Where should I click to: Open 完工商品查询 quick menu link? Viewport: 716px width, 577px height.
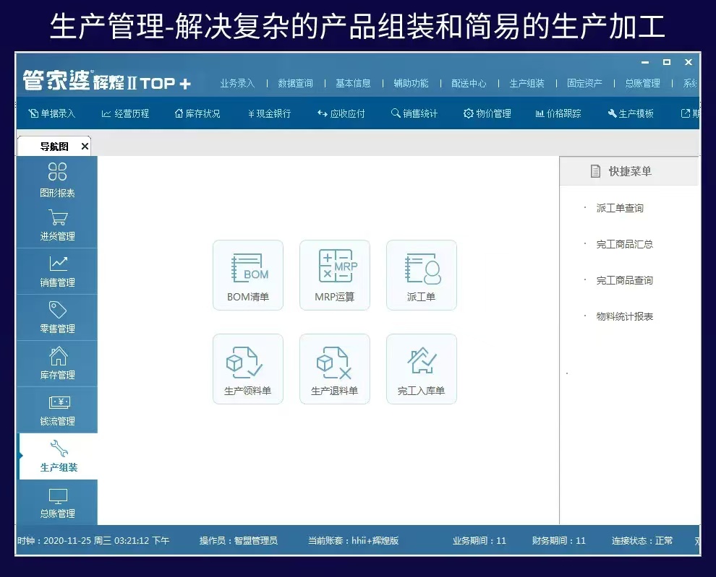624,280
